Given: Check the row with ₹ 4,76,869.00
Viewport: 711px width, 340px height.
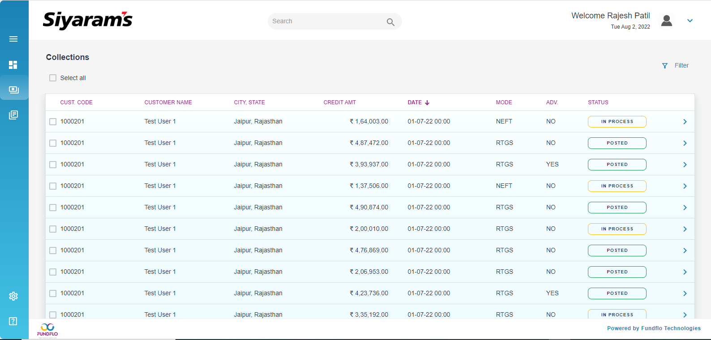Looking at the screenshot, I should 53,251.
